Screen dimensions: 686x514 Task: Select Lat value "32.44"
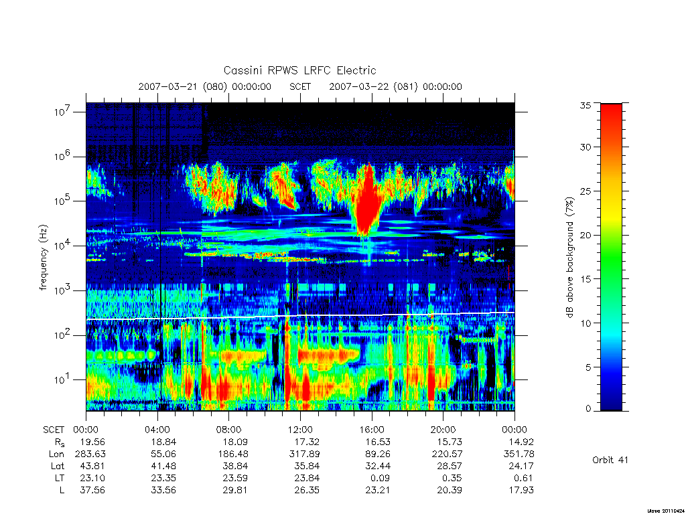[378, 466]
